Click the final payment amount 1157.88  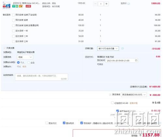(151, 135)
